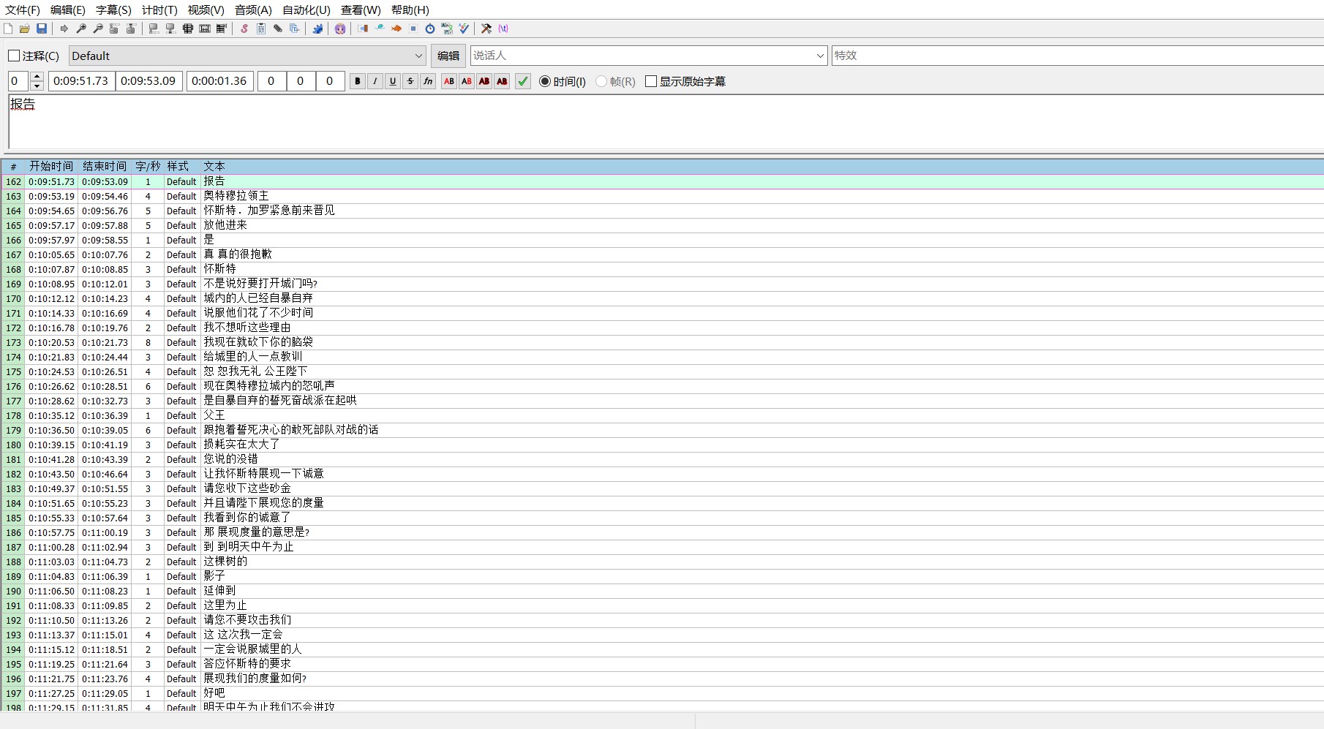
Task: Cycle tag hiding with the {\t} icon
Action: pos(503,29)
